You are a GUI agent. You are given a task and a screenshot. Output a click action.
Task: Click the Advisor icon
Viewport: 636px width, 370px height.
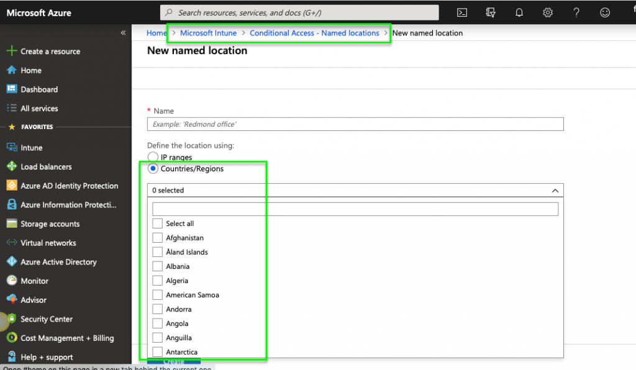coord(12,299)
